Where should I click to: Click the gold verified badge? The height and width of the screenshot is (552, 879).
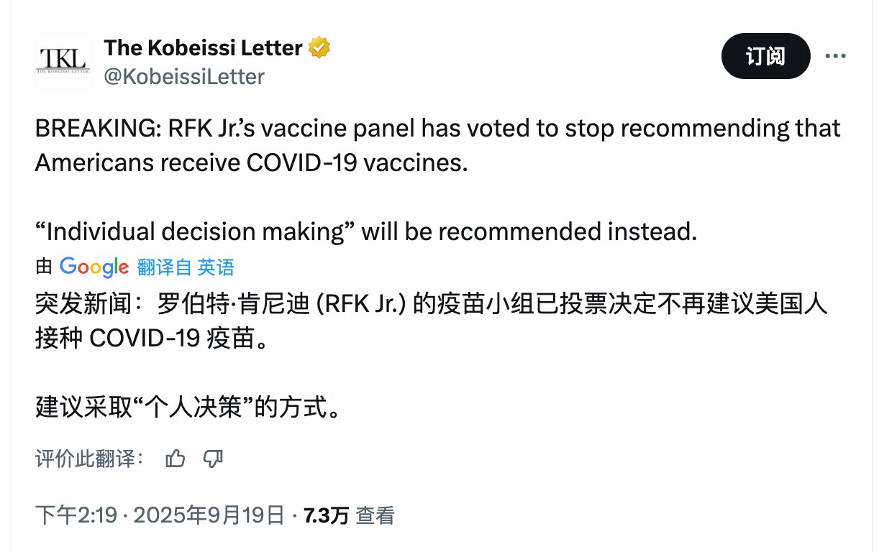coord(319,48)
